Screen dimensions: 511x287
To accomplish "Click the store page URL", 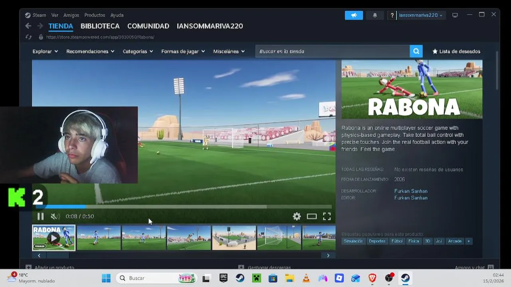I will pyautogui.click(x=100, y=37).
